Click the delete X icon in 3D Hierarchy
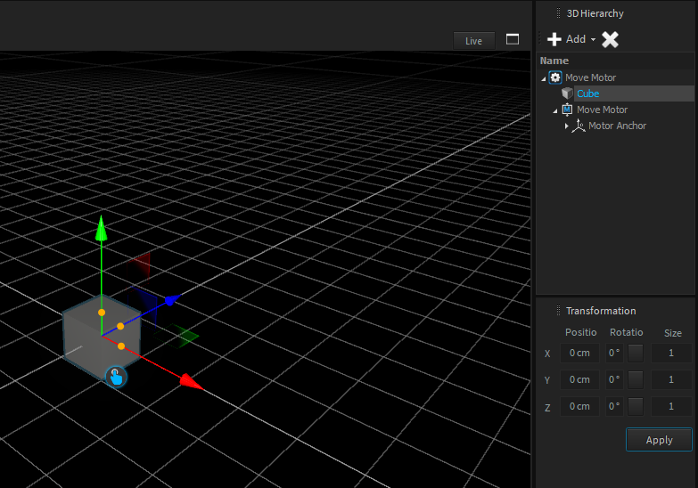This screenshot has width=698, height=488. (x=610, y=39)
